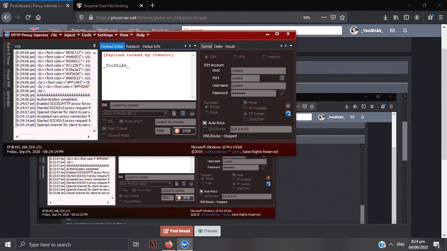Click the refresh icon next to PF System
This screenshot has height=251, width=447.
(288, 113)
